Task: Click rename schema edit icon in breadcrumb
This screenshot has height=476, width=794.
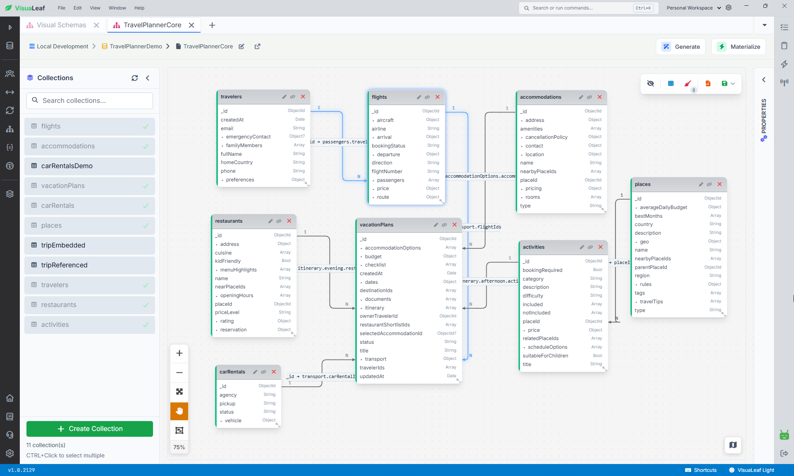Action: click(x=242, y=46)
